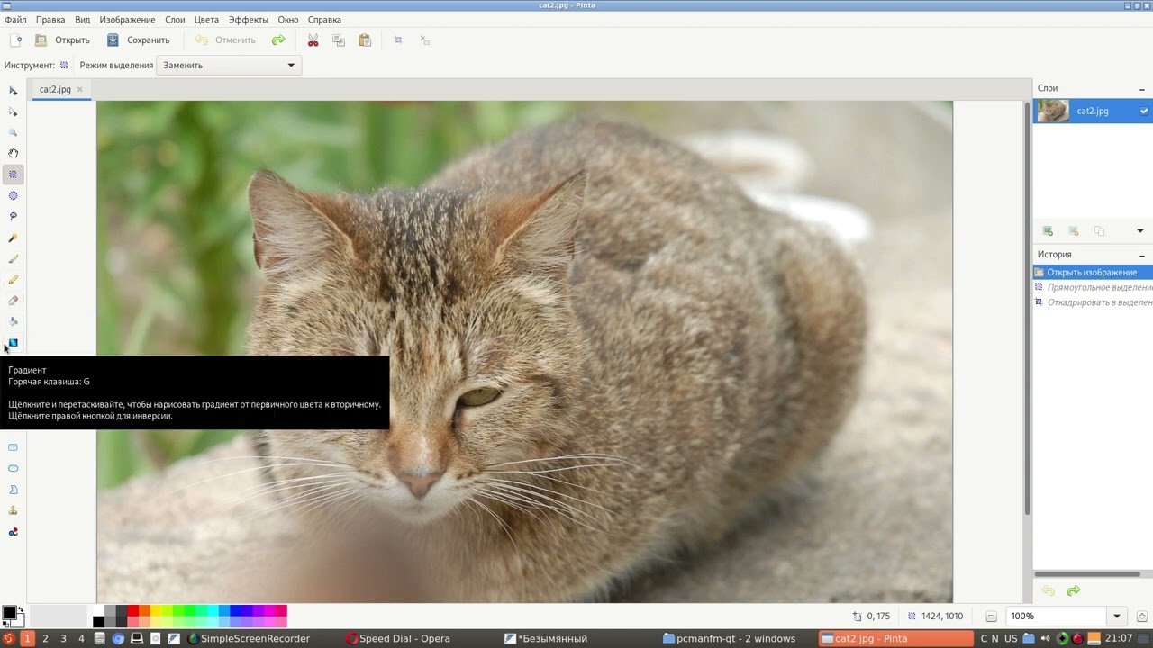Select the Freeform Shape tool
The height and width of the screenshot is (648, 1153).
pos(13,490)
